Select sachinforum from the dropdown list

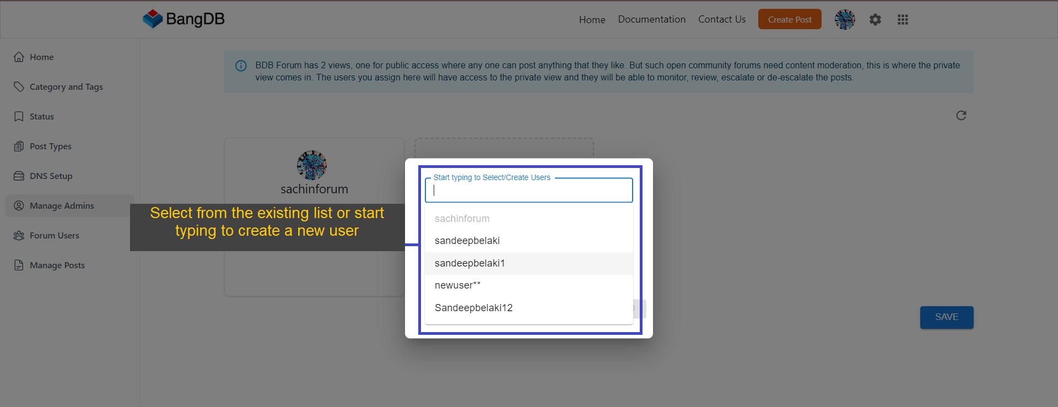tap(529, 219)
